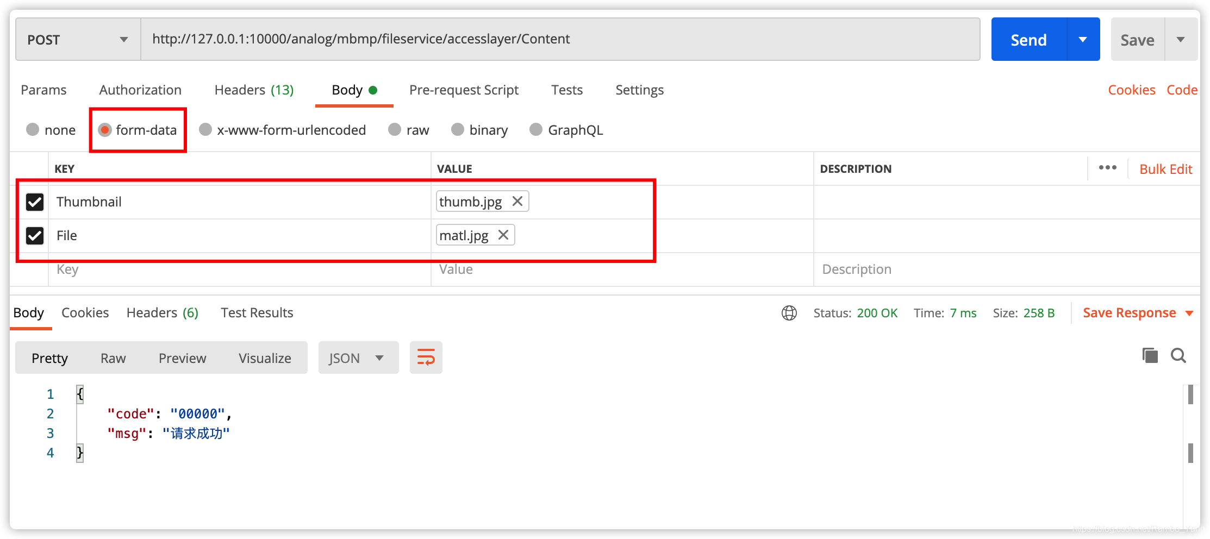The width and height of the screenshot is (1210, 539).
Task: Click the Save request button
Action: [1137, 39]
